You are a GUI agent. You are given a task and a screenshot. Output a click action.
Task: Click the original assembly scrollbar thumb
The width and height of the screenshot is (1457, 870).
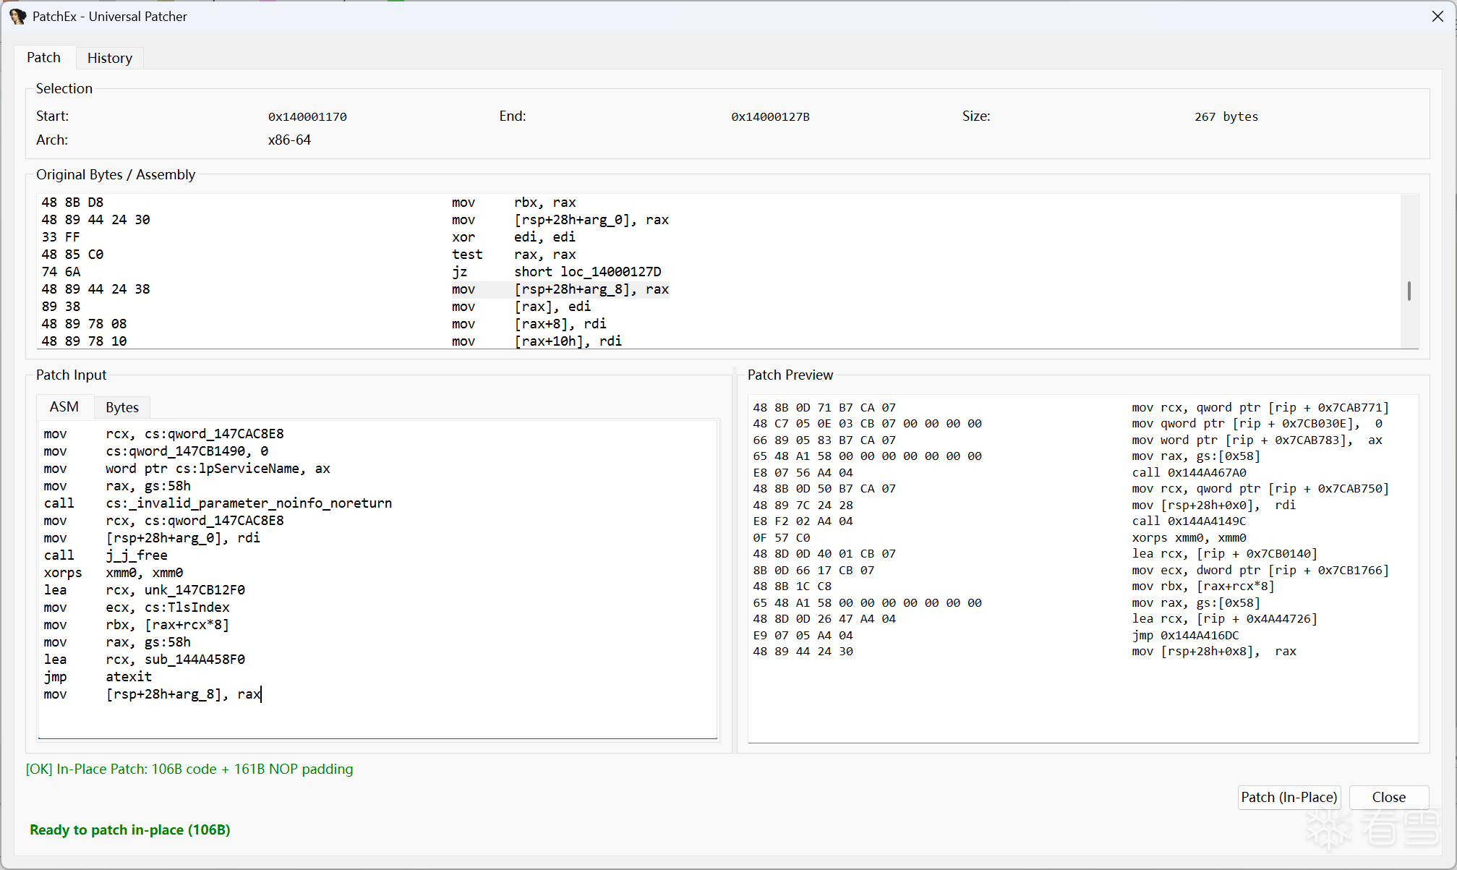pos(1409,291)
